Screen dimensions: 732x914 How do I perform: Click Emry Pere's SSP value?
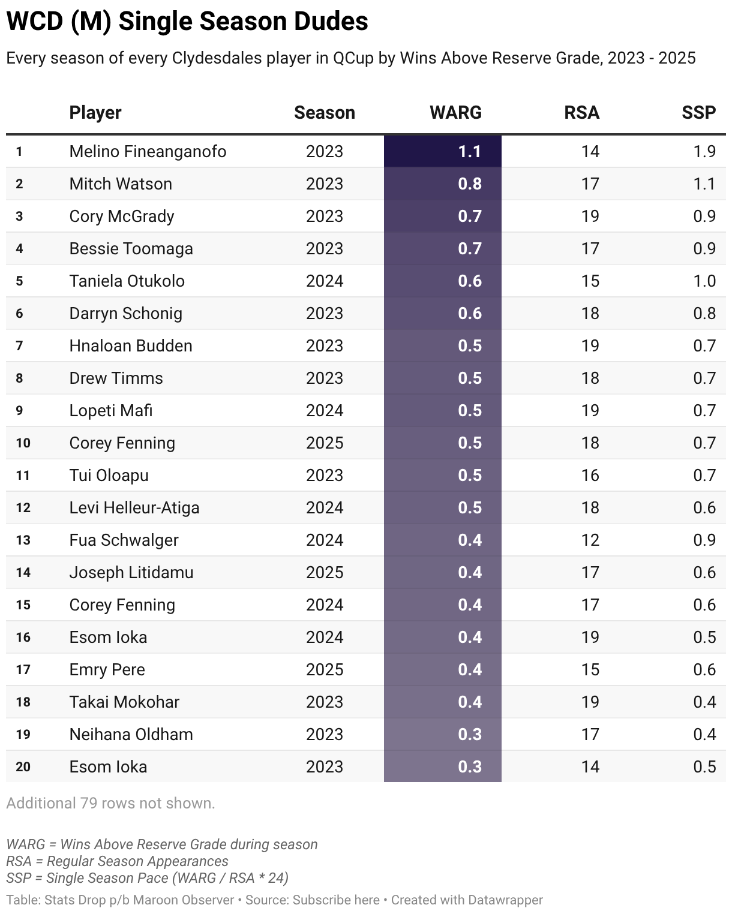[704, 669]
